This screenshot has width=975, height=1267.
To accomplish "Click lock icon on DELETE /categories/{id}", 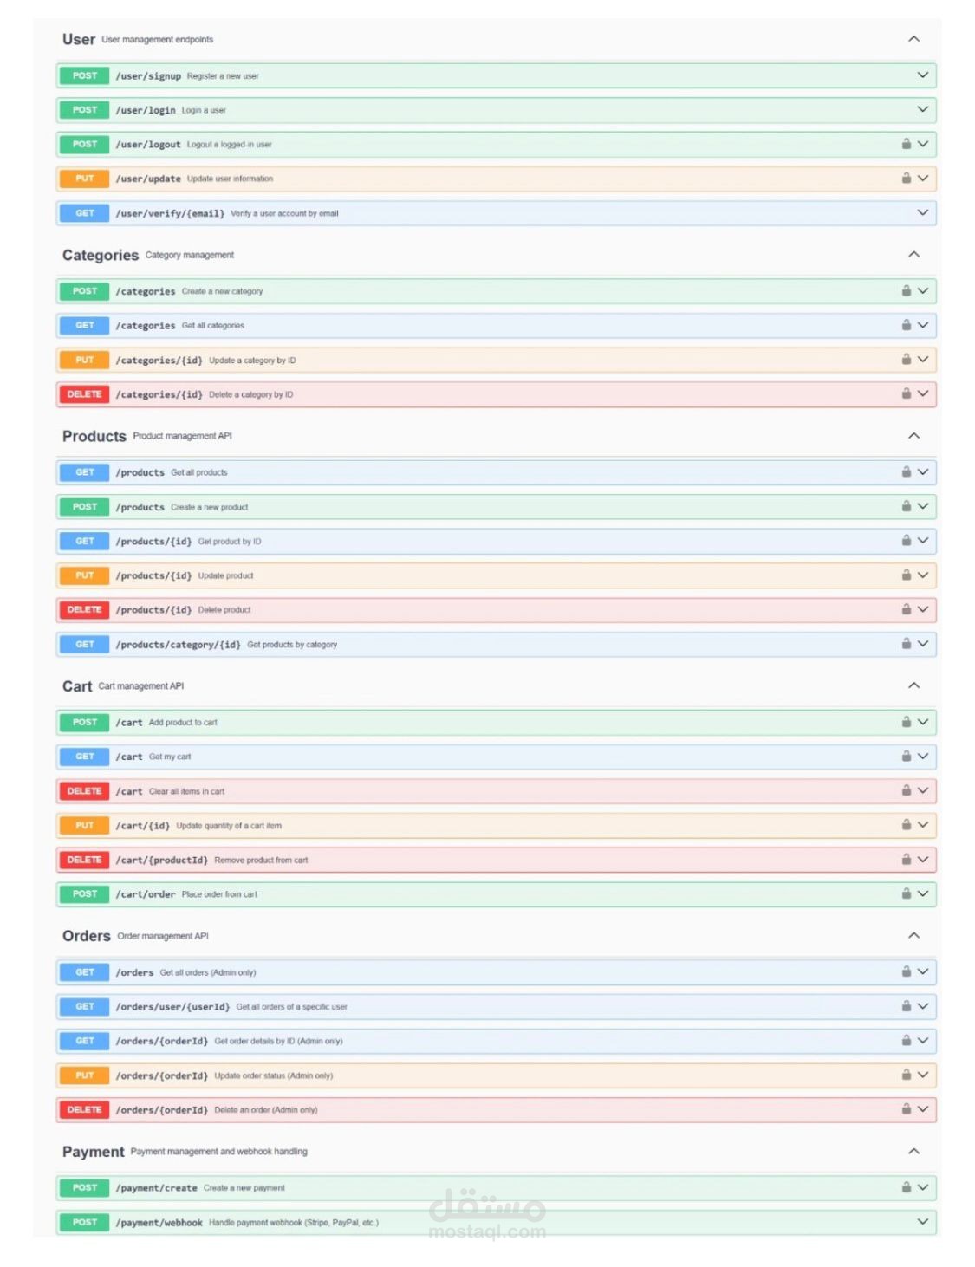I will pyautogui.click(x=906, y=393).
